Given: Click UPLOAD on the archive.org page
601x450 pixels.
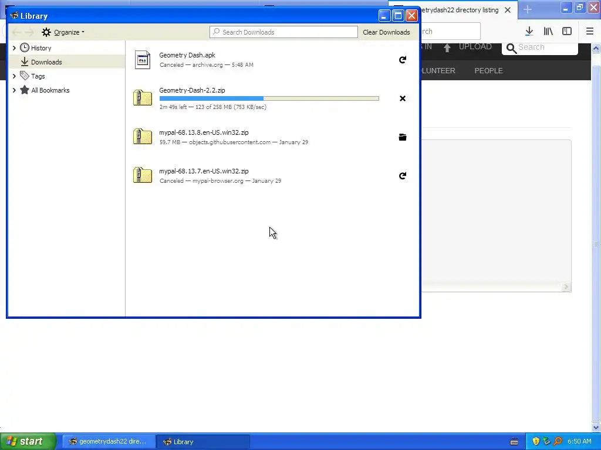Looking at the screenshot, I should [x=475, y=47].
